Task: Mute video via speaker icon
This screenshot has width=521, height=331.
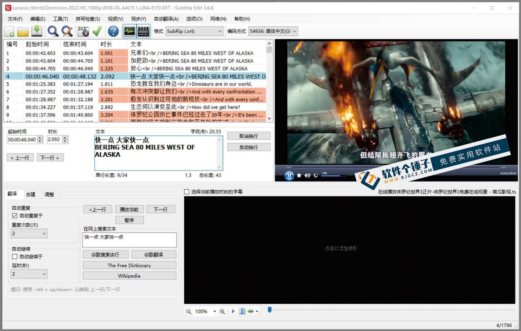Action: (307, 176)
